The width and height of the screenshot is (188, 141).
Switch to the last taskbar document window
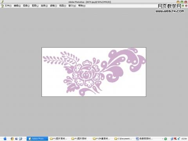(x=144, y=139)
